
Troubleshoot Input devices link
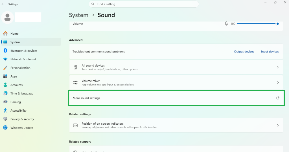coord(270,52)
